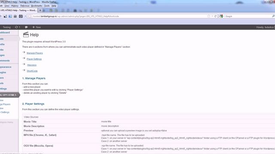
Task: Open the comments bubble in admin bar
Action: (x=26, y=27)
